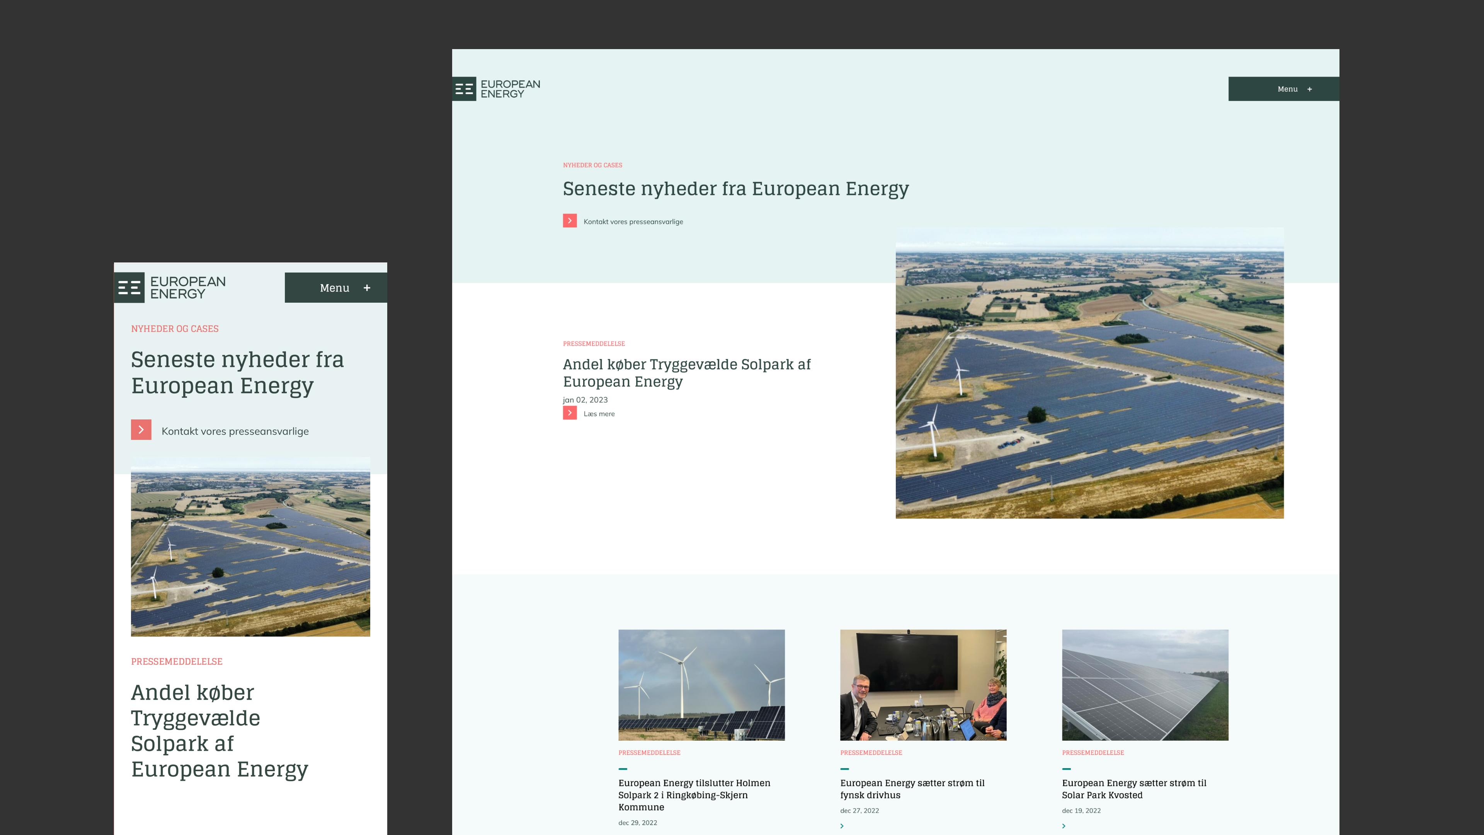1484x835 pixels.
Task: Open the desktop Menu button
Action: [1283, 89]
